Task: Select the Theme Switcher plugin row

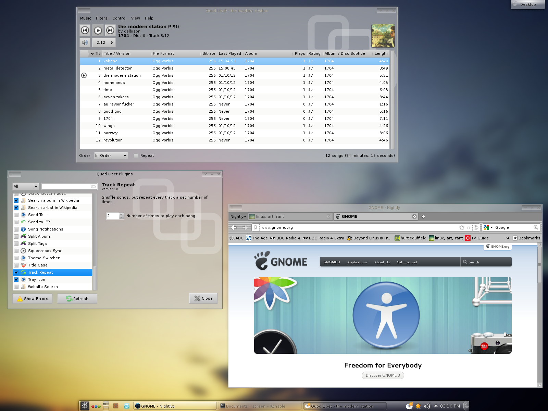Action: tap(52, 258)
